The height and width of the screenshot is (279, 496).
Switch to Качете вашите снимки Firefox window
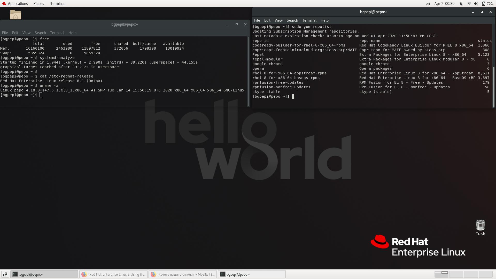point(182,274)
